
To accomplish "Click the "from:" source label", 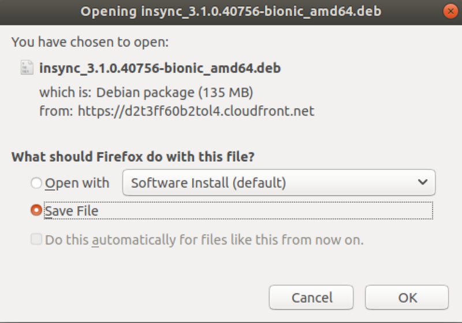I will coord(56,110).
